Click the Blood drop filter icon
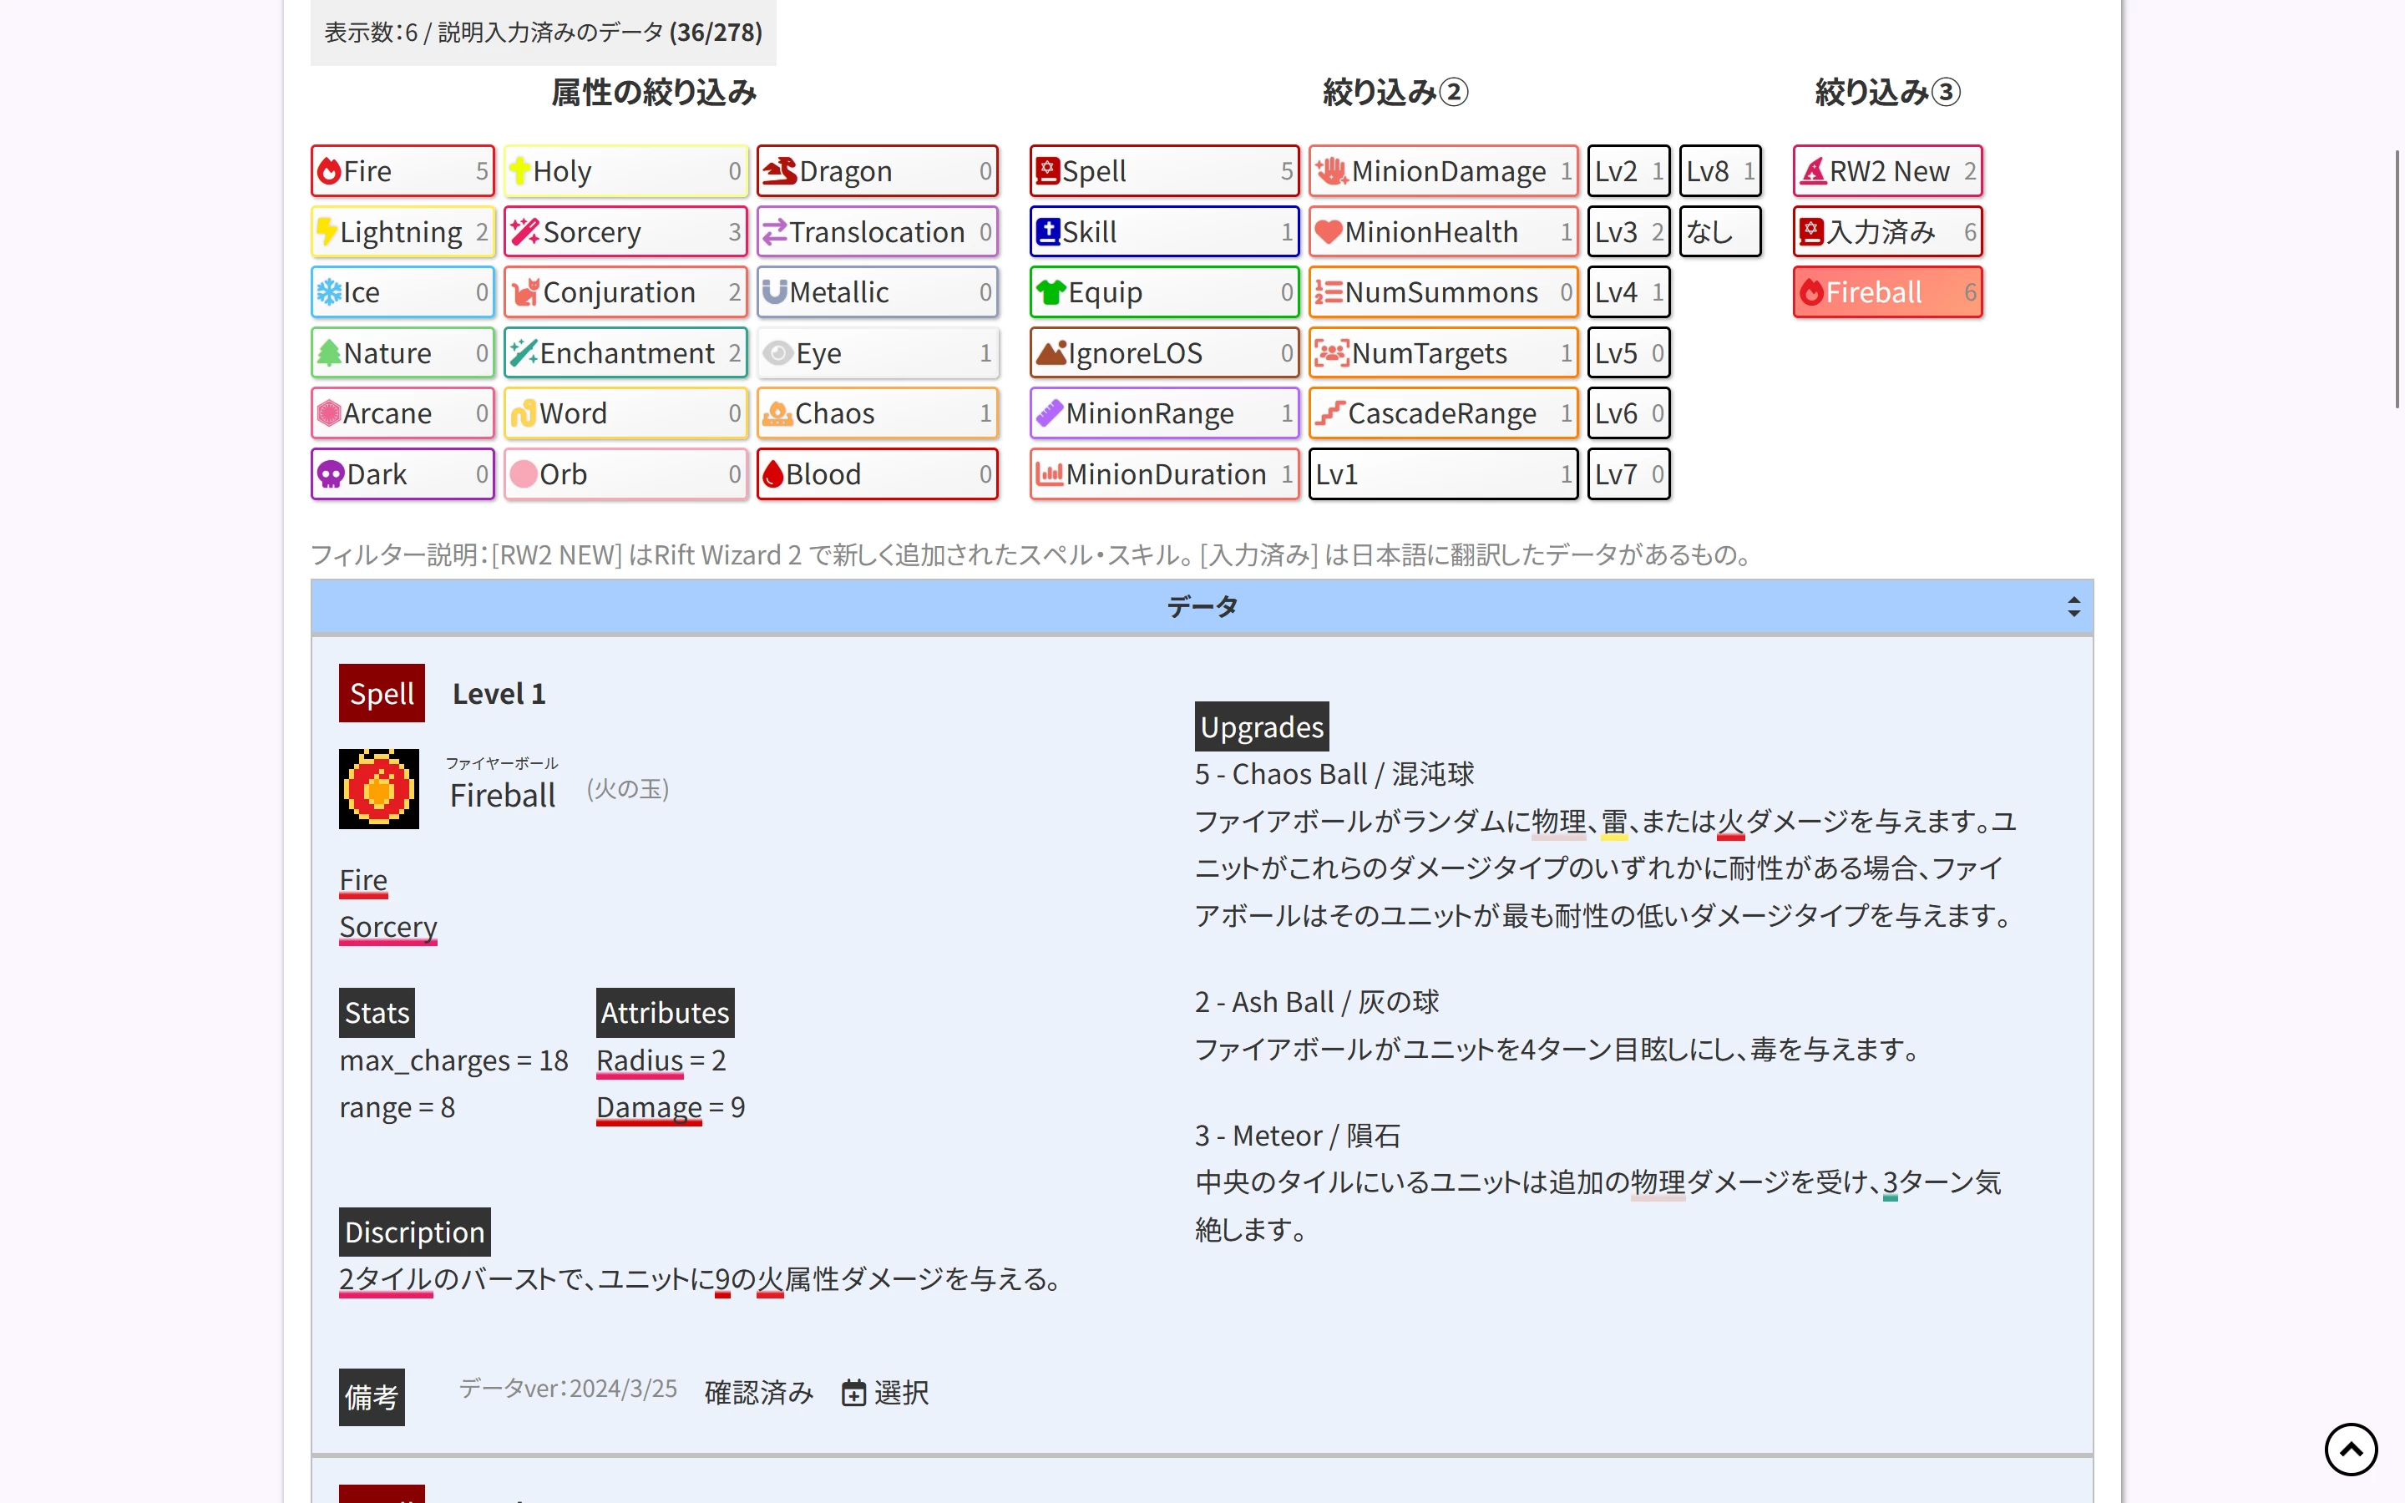2405x1503 pixels. (773, 474)
